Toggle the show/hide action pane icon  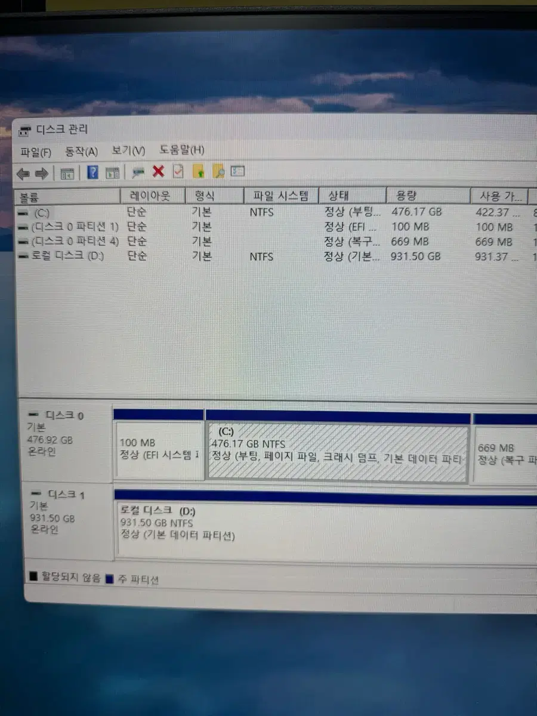click(112, 173)
